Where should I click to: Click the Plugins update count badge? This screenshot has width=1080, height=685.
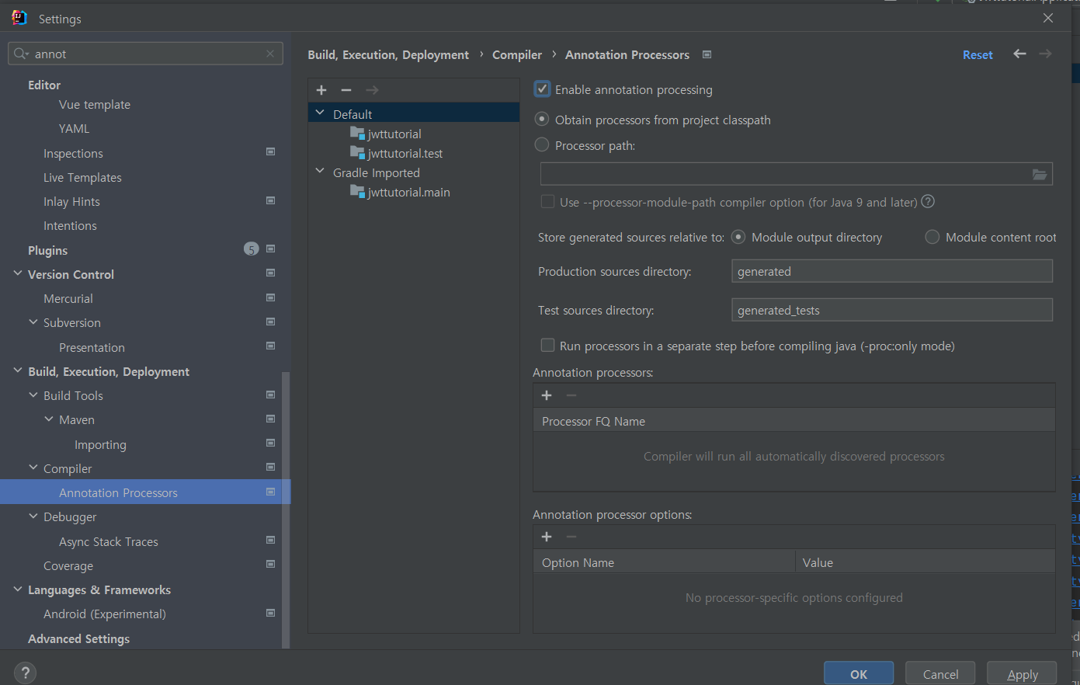pyautogui.click(x=251, y=249)
